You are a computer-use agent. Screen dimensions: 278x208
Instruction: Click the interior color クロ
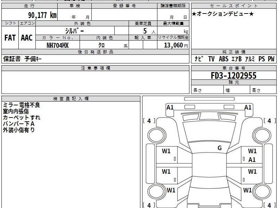101,45
